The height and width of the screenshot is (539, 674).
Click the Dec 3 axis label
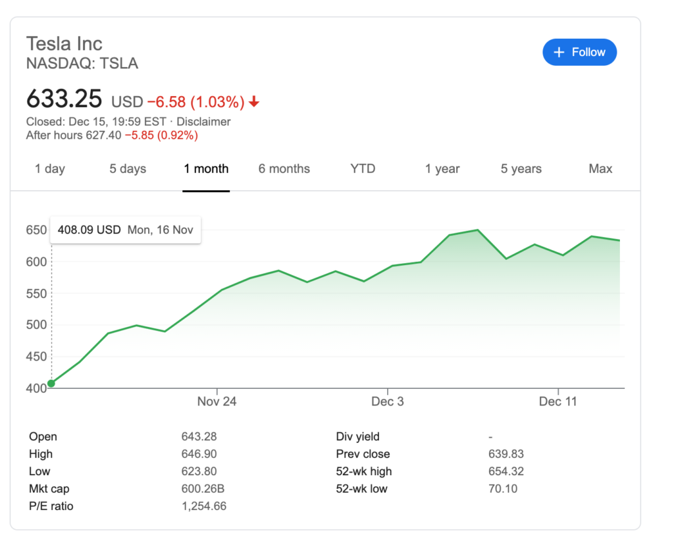388,401
